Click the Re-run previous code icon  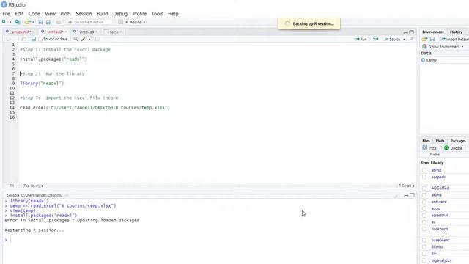click(376, 39)
